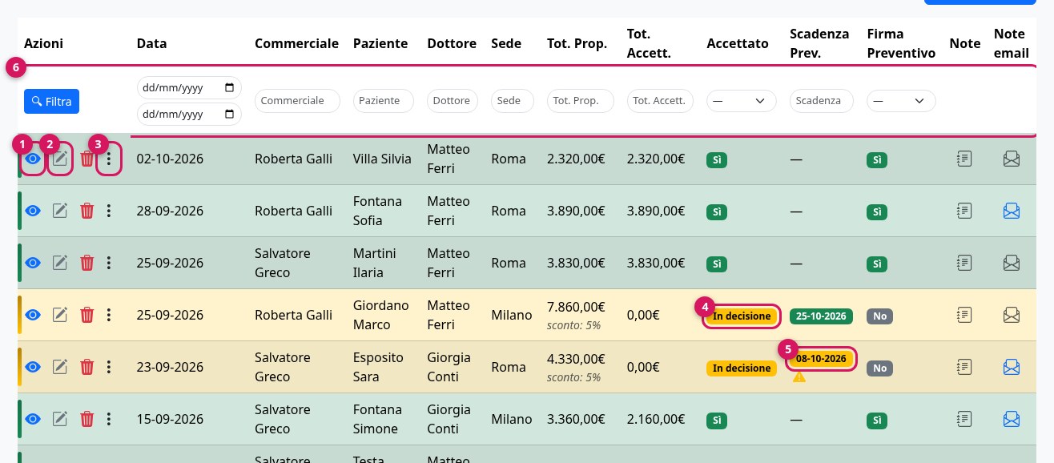The width and height of the screenshot is (1054, 463).
Task: Open notes icon in Martini Ilaria row
Action: click(x=964, y=263)
